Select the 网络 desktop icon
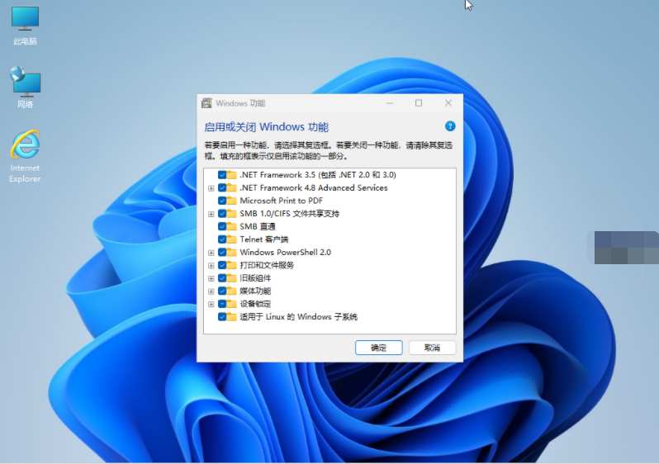Image resolution: width=659 pixels, height=464 pixels. coord(26,88)
